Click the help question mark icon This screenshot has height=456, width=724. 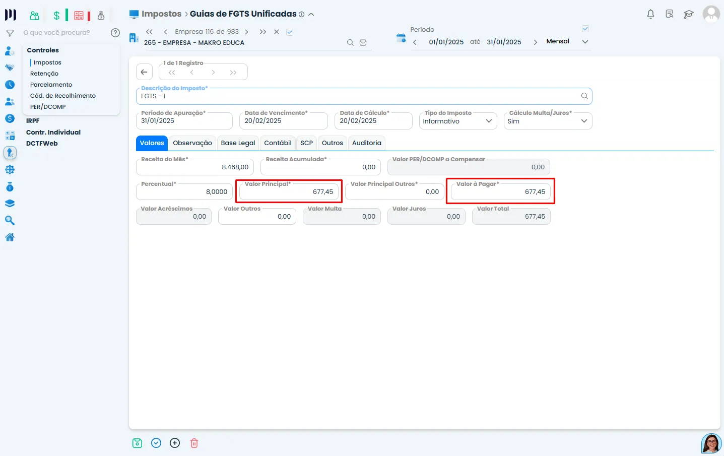click(x=115, y=33)
